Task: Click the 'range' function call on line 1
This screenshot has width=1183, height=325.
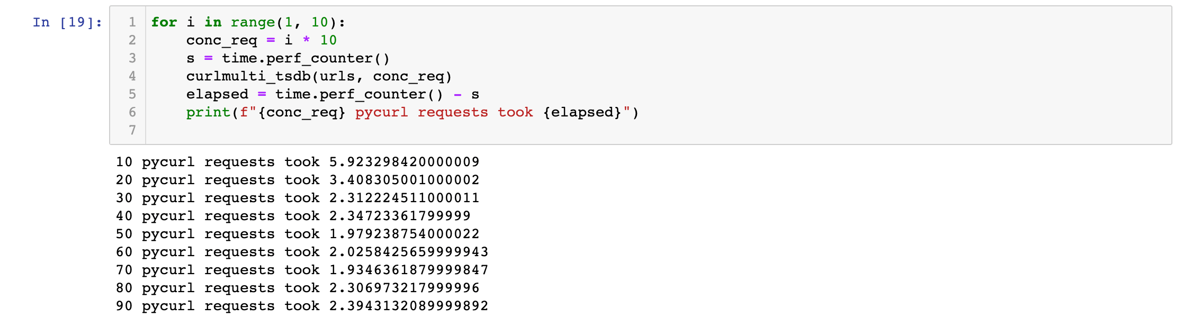Action: 253,22
